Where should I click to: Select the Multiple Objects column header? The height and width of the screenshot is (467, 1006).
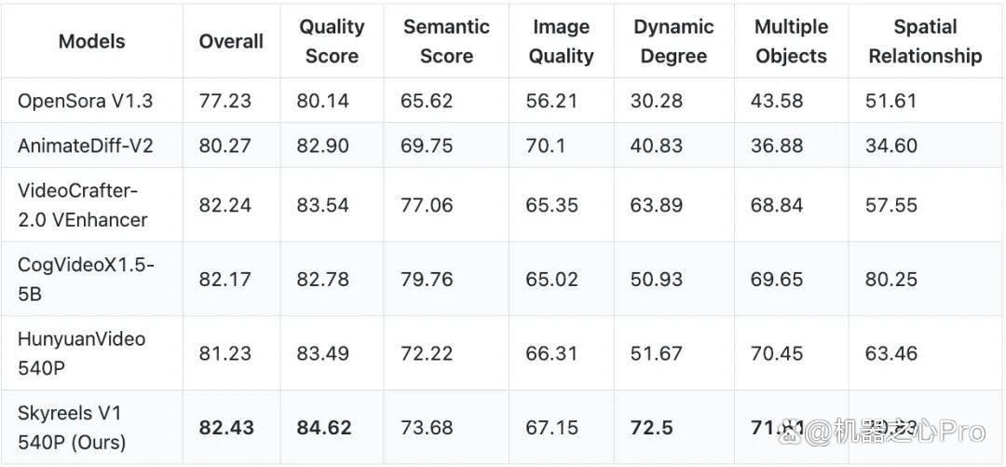(791, 41)
